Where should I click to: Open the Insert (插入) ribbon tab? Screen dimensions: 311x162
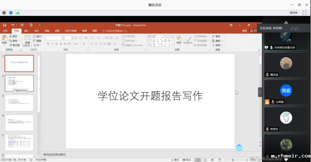pyautogui.click(x=27, y=31)
